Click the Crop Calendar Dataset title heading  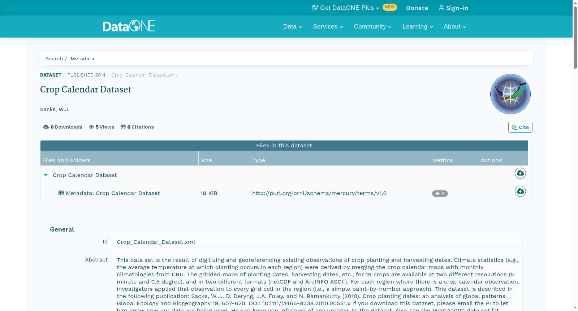coord(86,90)
